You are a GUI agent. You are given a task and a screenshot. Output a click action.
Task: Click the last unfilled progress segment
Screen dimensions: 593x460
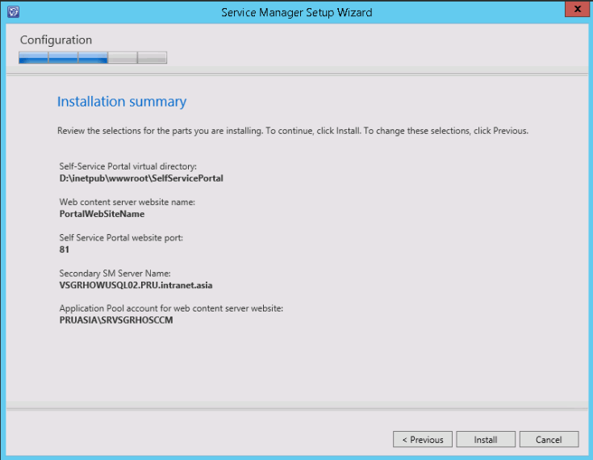coord(152,57)
